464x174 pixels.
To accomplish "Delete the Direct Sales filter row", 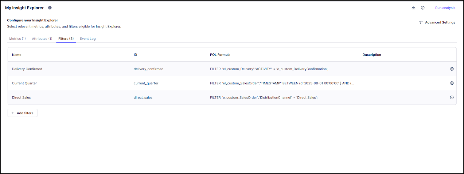I will (x=452, y=98).
